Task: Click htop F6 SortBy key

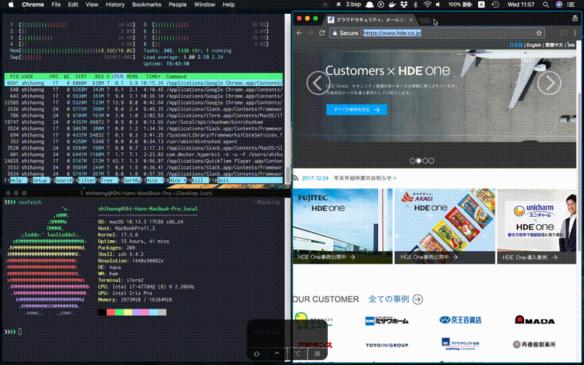Action: pos(129,180)
